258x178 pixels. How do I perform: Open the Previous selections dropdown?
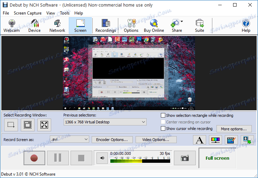tap(105, 122)
